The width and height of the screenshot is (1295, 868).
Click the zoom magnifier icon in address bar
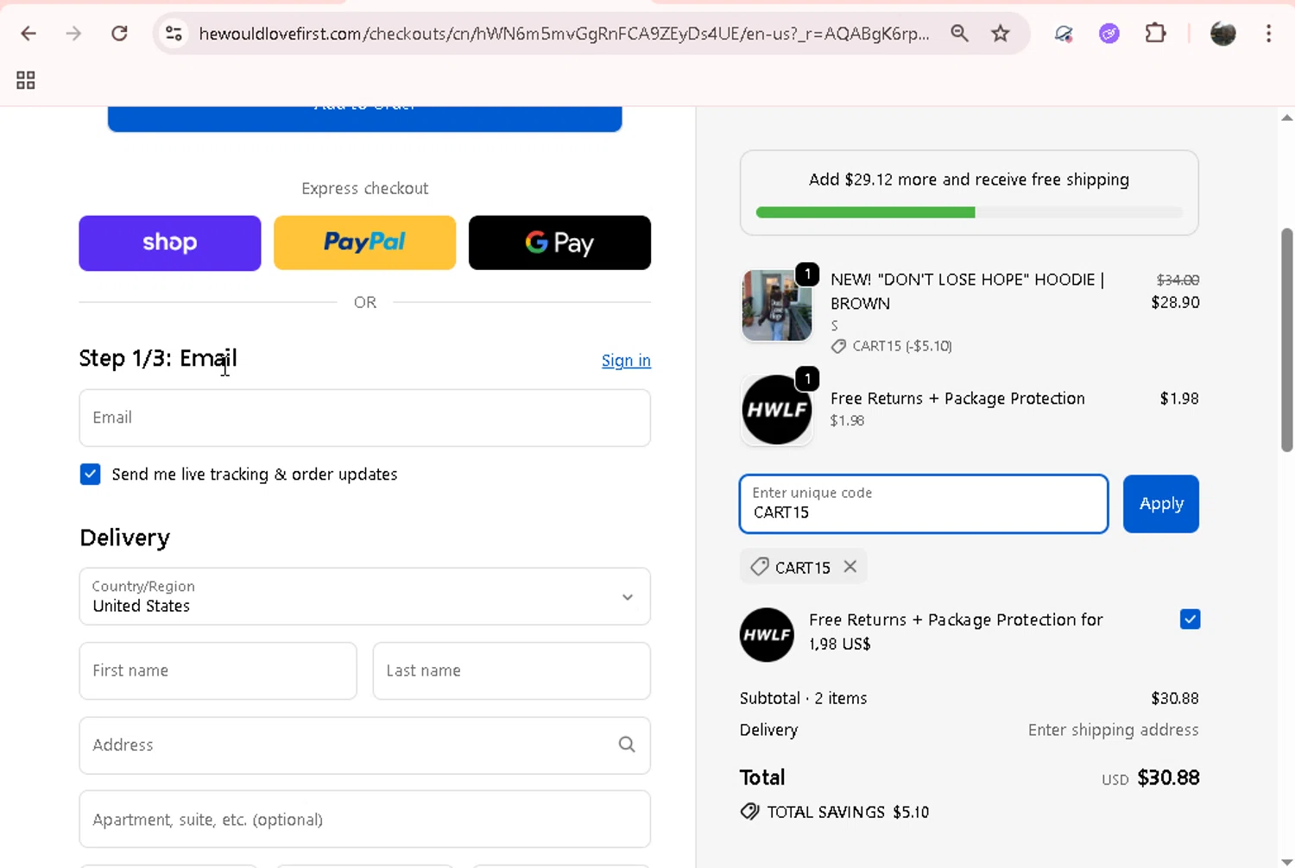click(x=959, y=34)
